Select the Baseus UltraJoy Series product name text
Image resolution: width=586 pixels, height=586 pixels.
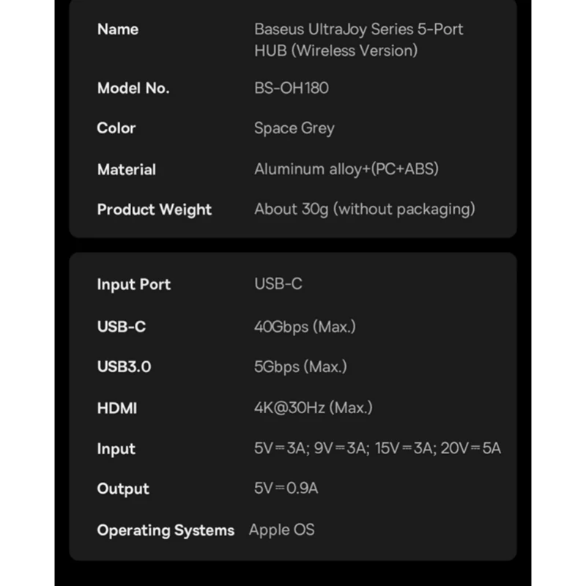pyautogui.click(x=358, y=40)
